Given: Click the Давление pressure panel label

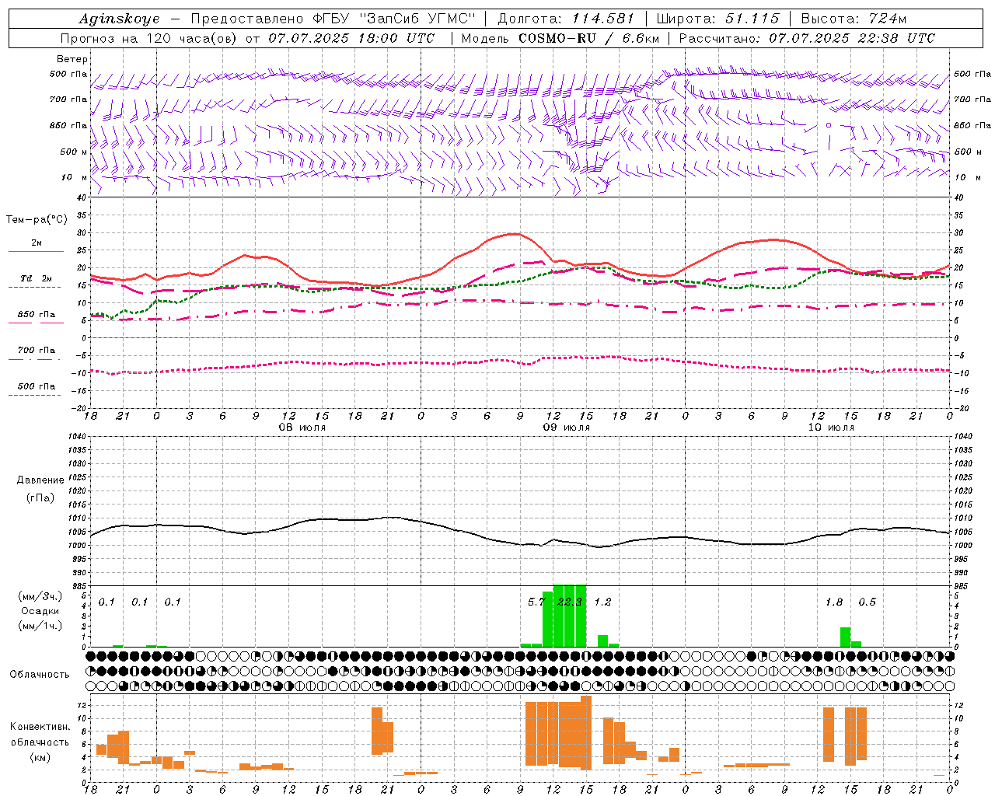Looking at the screenshot, I should point(40,480).
